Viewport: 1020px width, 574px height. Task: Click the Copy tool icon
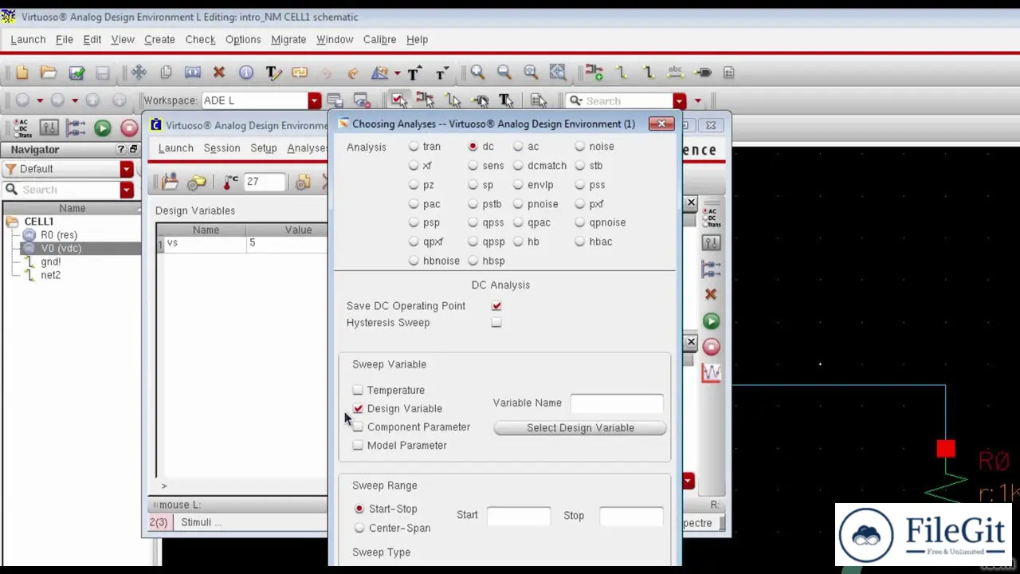[x=166, y=73]
